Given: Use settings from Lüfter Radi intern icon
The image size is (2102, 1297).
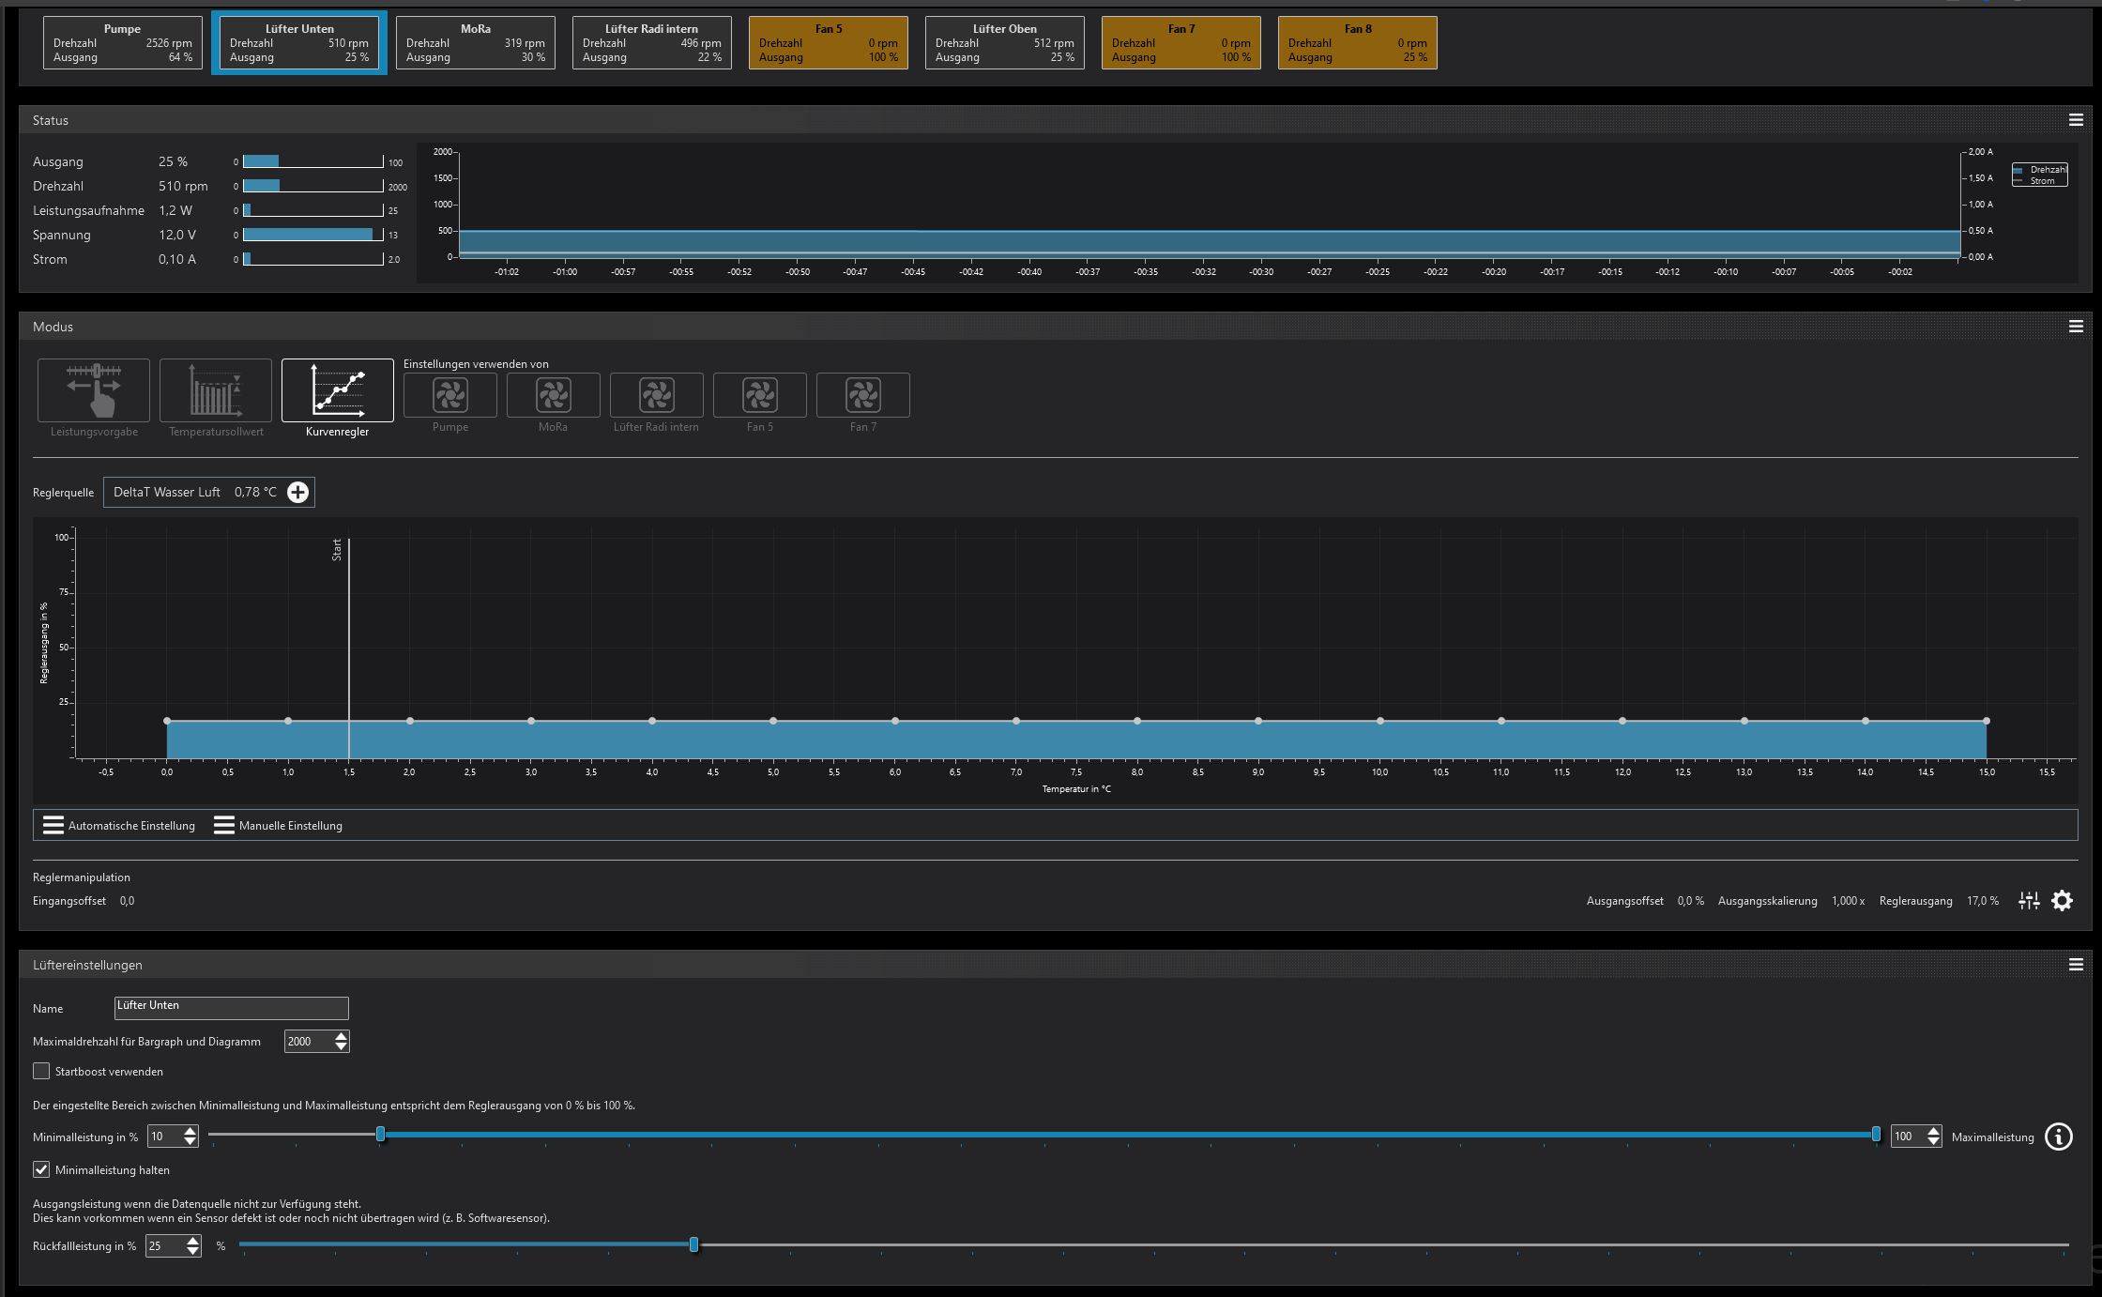Looking at the screenshot, I should [x=657, y=395].
